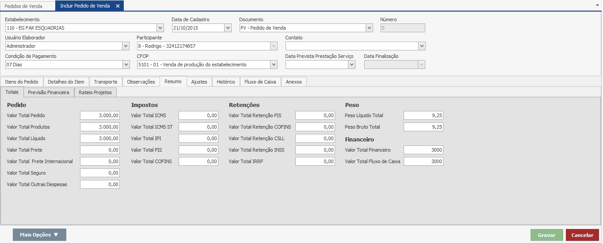Open the Anexos tab

(x=294, y=82)
